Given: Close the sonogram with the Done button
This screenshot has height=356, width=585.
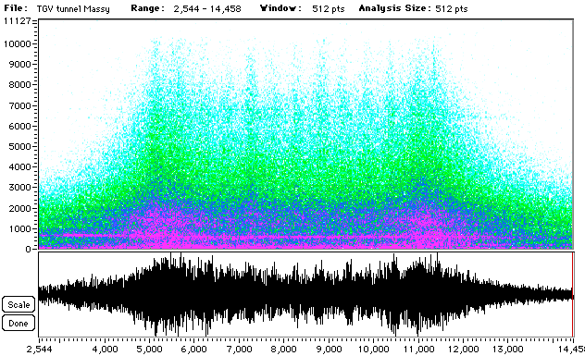Looking at the screenshot, I should (19, 324).
